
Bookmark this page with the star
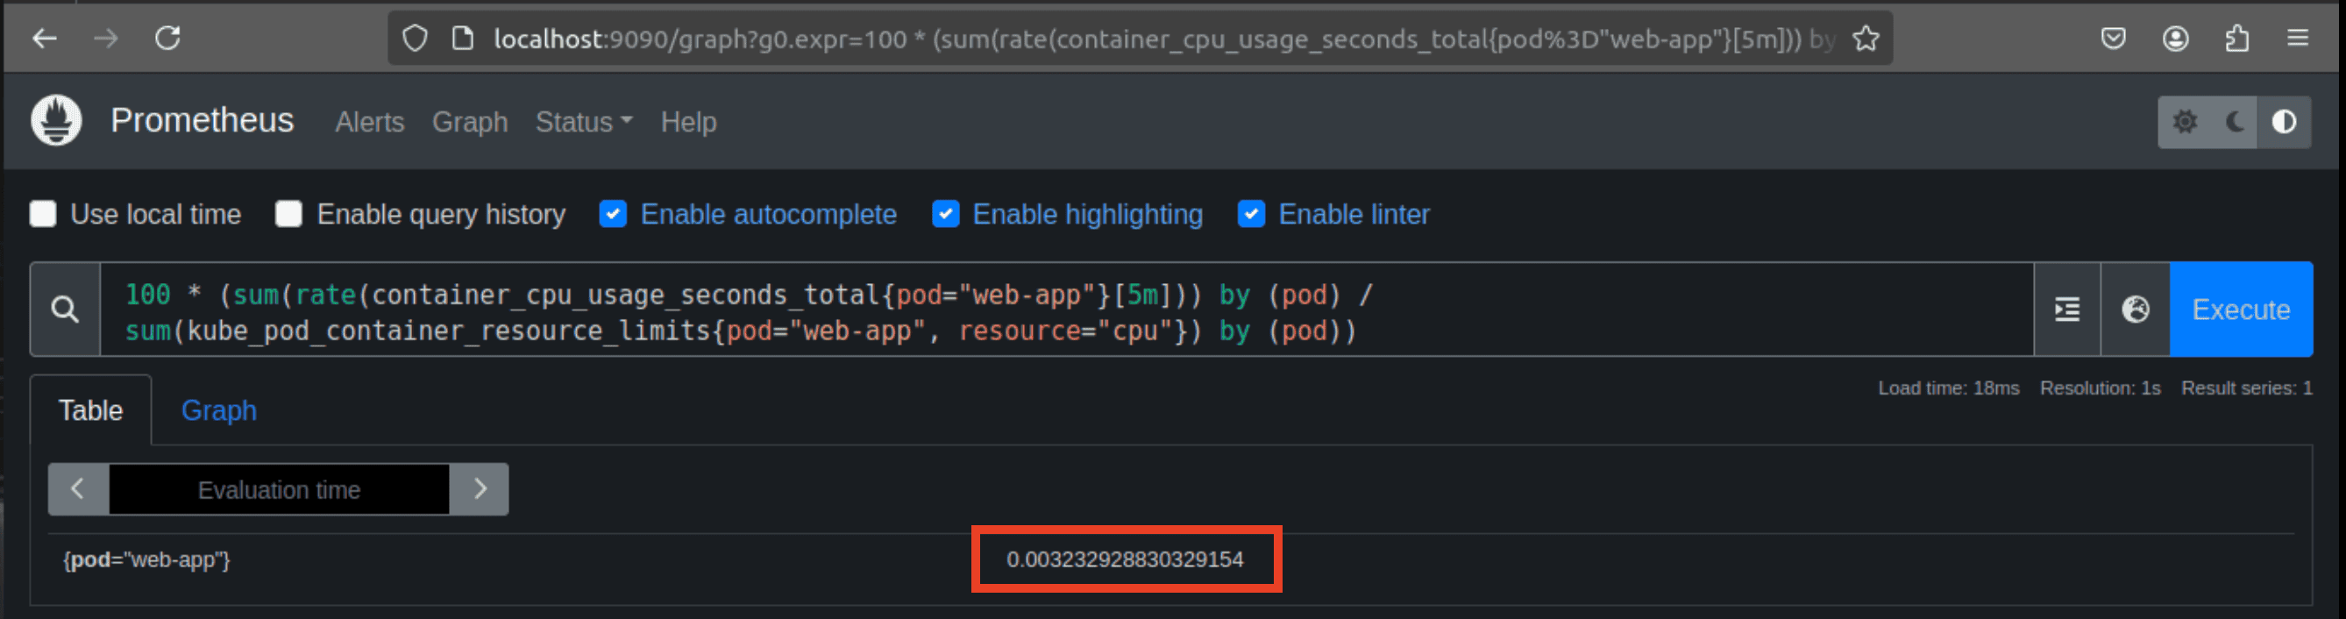coord(1866,39)
